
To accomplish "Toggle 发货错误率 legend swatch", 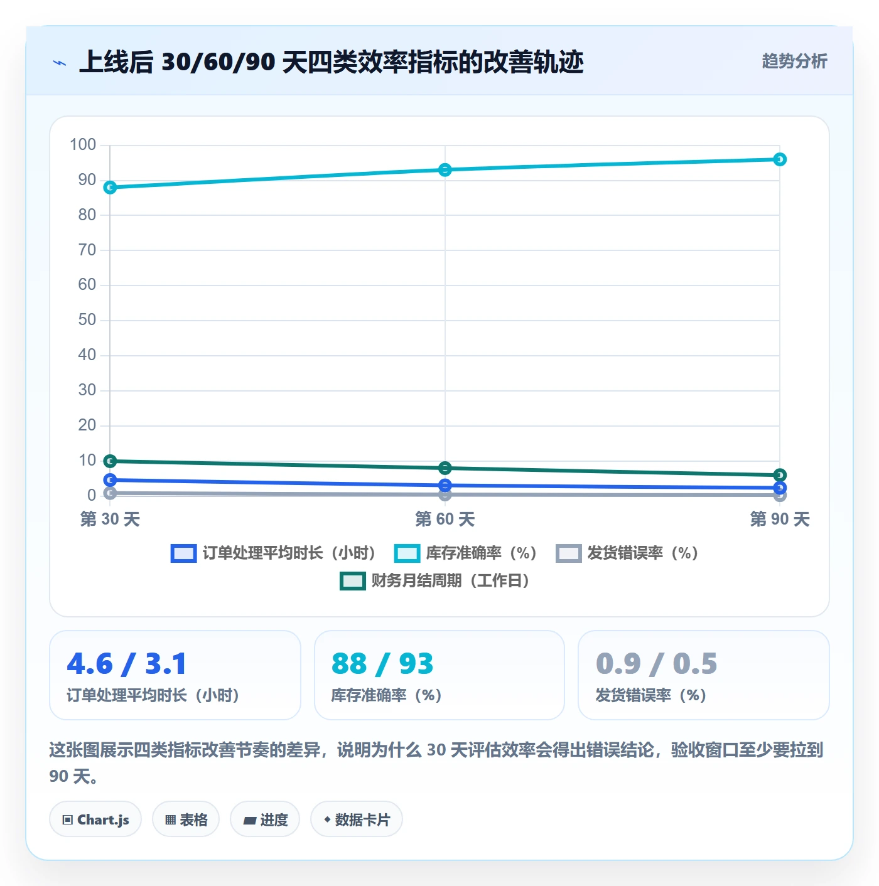I will click(x=569, y=553).
